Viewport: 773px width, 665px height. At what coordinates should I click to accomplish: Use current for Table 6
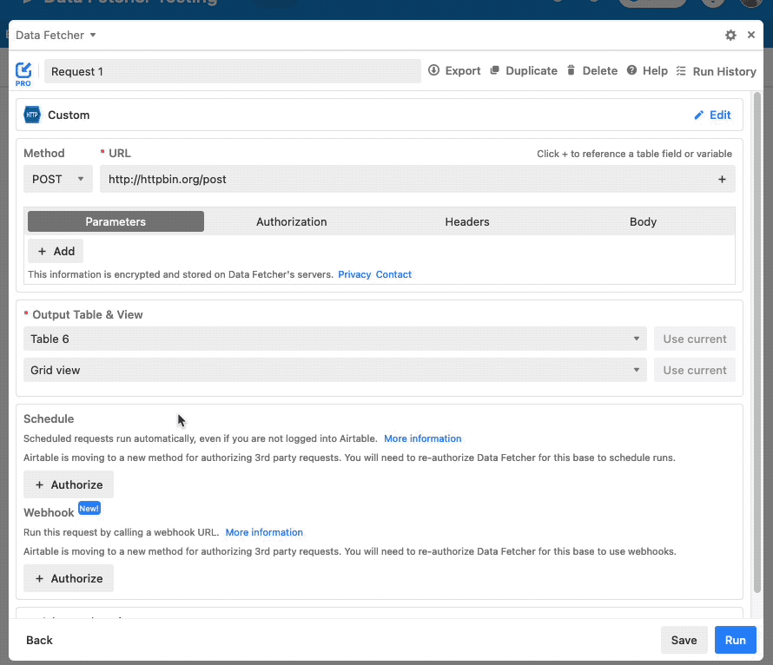[x=695, y=339]
